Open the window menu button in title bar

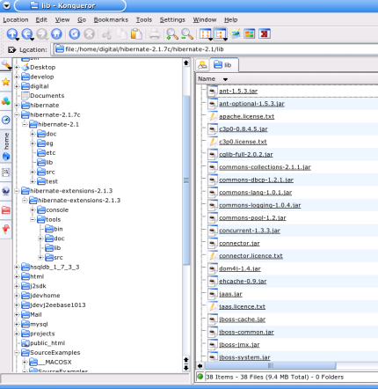(x=6, y=5)
